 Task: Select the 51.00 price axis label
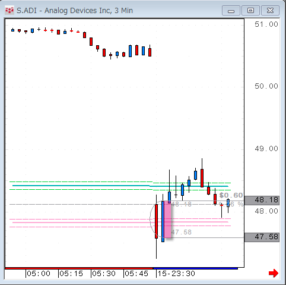(x=266, y=24)
